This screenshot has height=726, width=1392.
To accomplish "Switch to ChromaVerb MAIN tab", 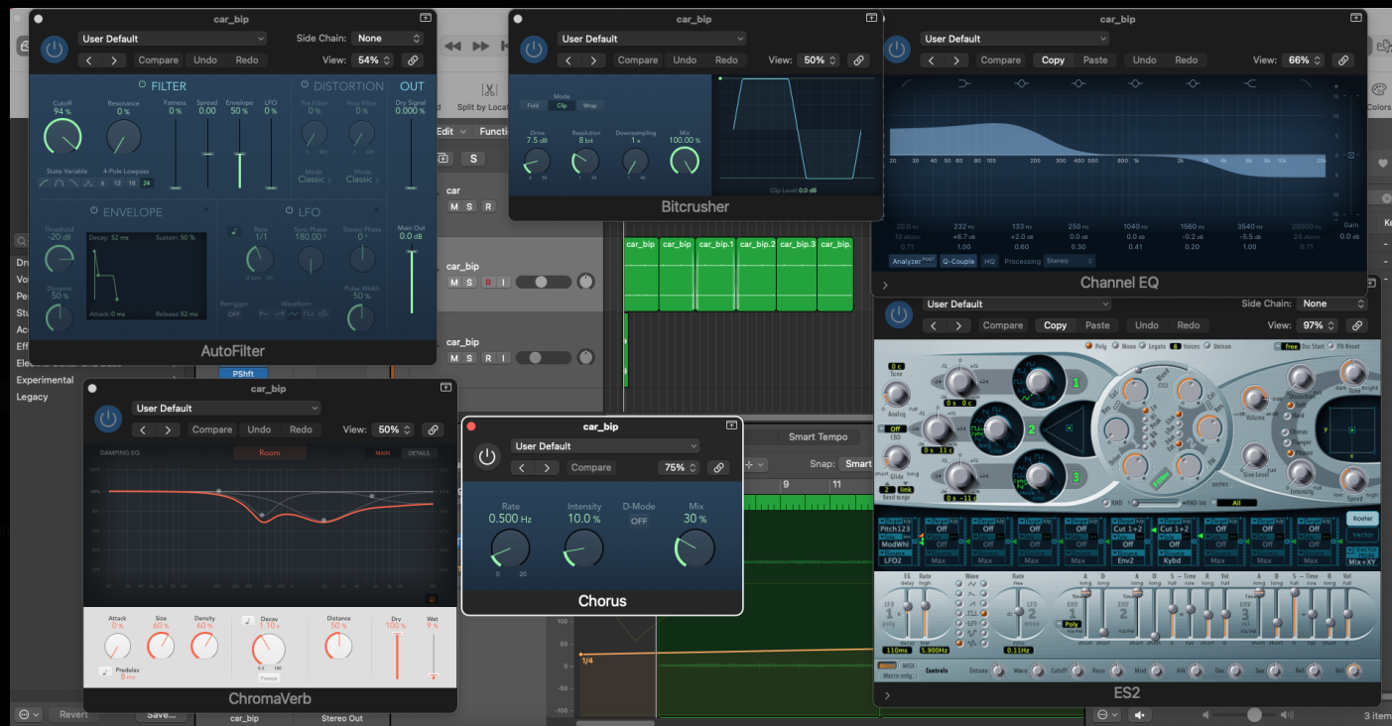I will point(382,453).
